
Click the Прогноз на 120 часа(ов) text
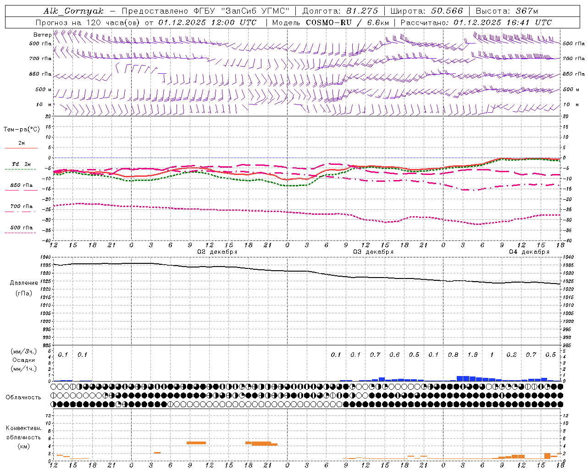click(88, 22)
